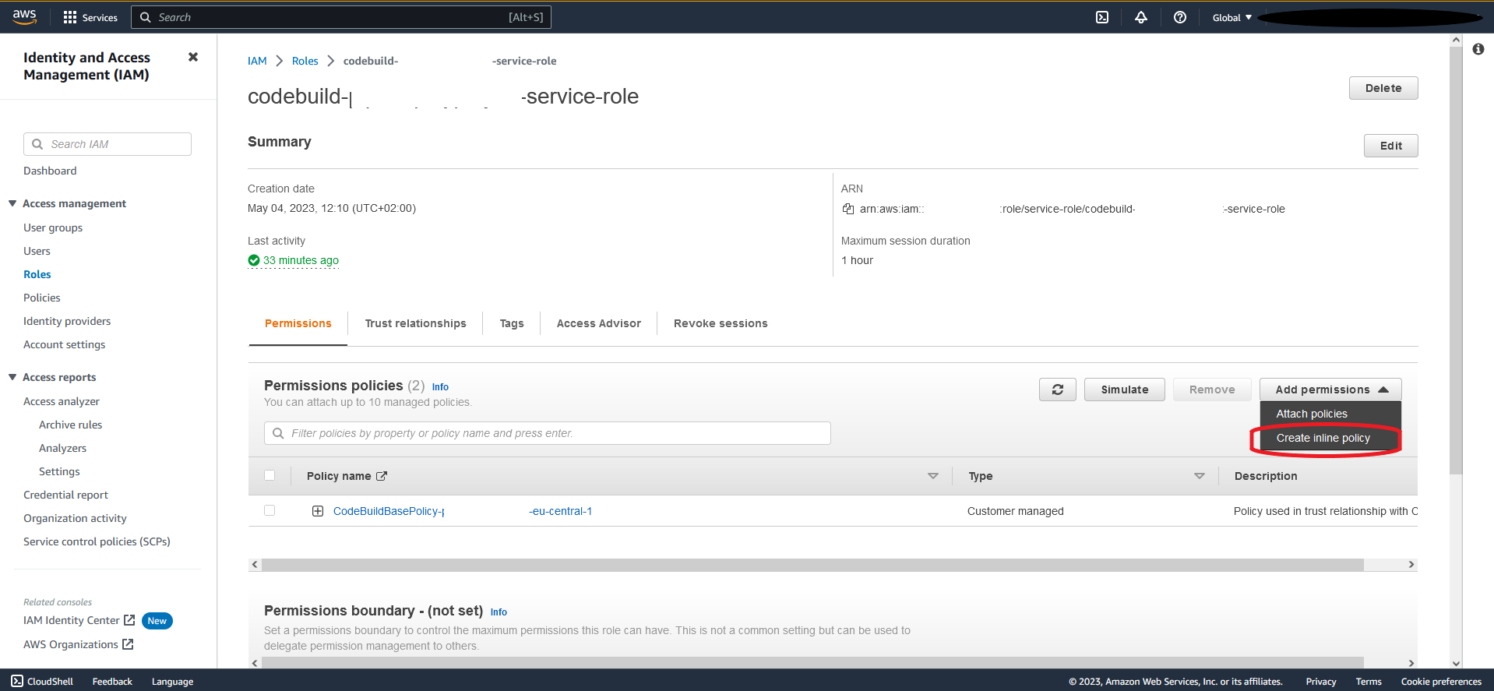Open Users in sidebar

(x=37, y=251)
